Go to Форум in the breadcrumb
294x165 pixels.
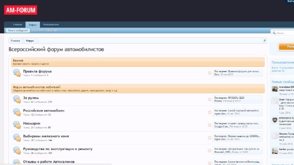[x=30, y=41]
